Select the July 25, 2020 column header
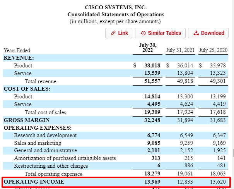234x189 pixels. [x=214, y=50]
